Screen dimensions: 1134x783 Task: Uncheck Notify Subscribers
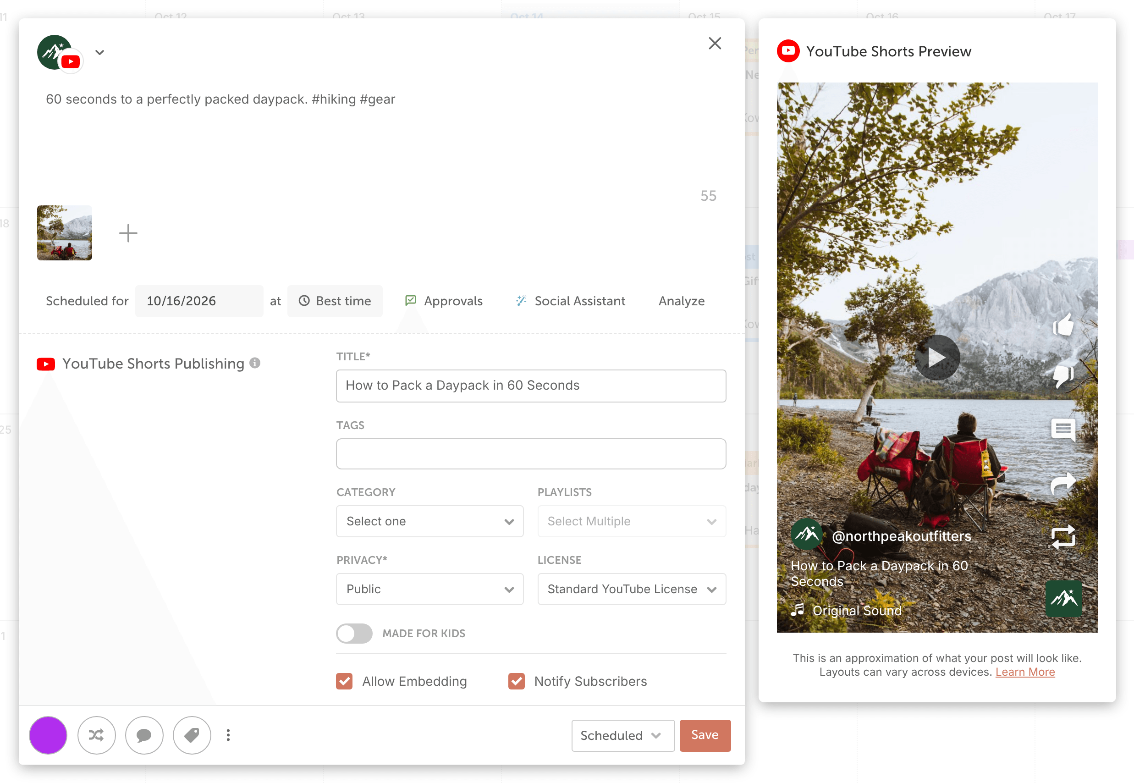pyautogui.click(x=517, y=681)
